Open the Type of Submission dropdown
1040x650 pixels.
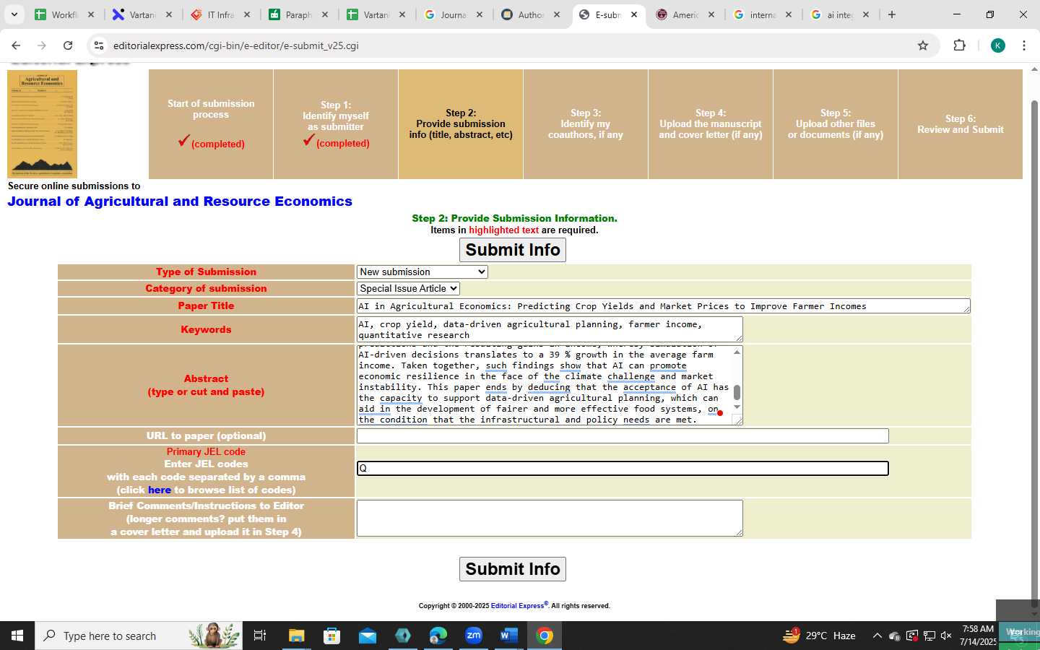click(x=422, y=272)
